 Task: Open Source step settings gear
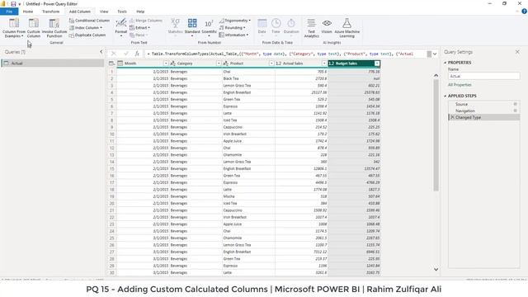coord(515,104)
